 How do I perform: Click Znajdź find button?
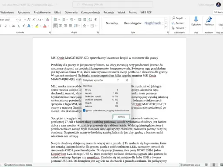point(178,18)
